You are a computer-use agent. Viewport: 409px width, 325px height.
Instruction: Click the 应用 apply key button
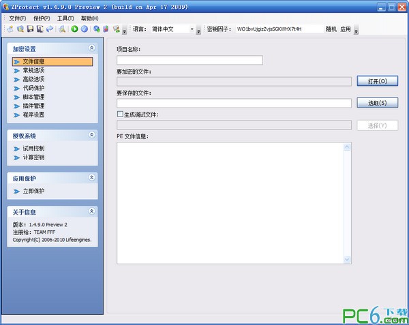point(346,29)
